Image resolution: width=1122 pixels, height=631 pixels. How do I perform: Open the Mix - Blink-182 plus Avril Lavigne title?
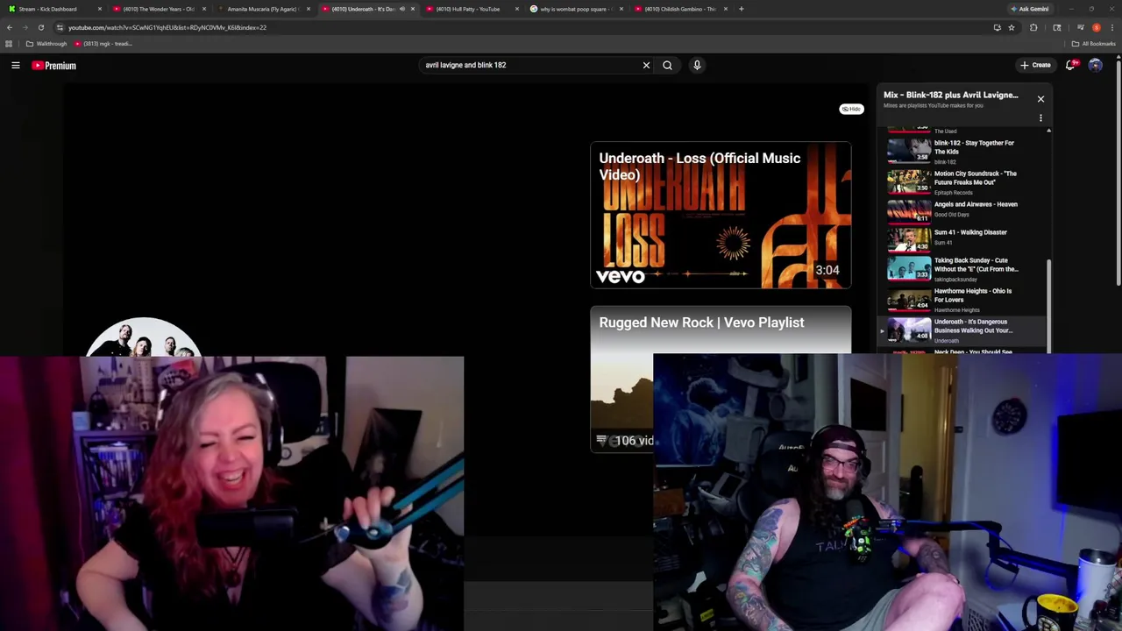[950, 95]
